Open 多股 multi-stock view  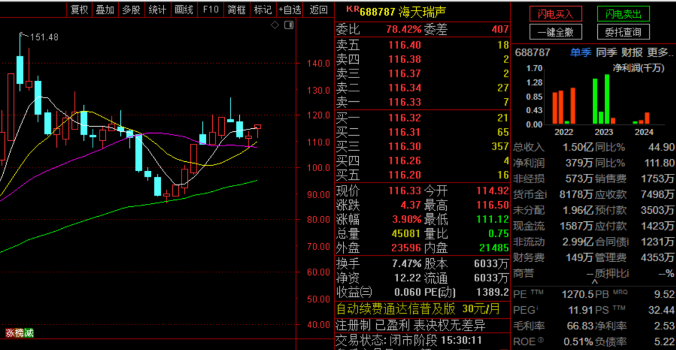(131, 9)
